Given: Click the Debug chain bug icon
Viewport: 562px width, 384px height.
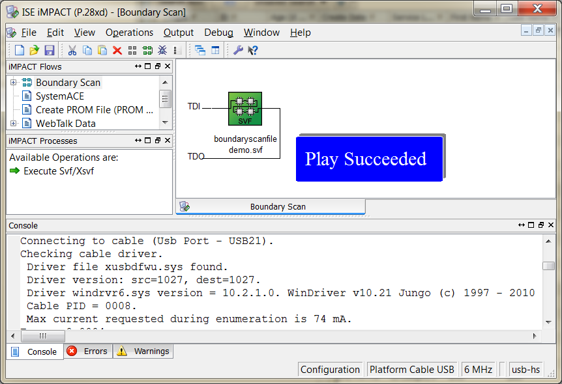Looking at the screenshot, I should (162, 50).
